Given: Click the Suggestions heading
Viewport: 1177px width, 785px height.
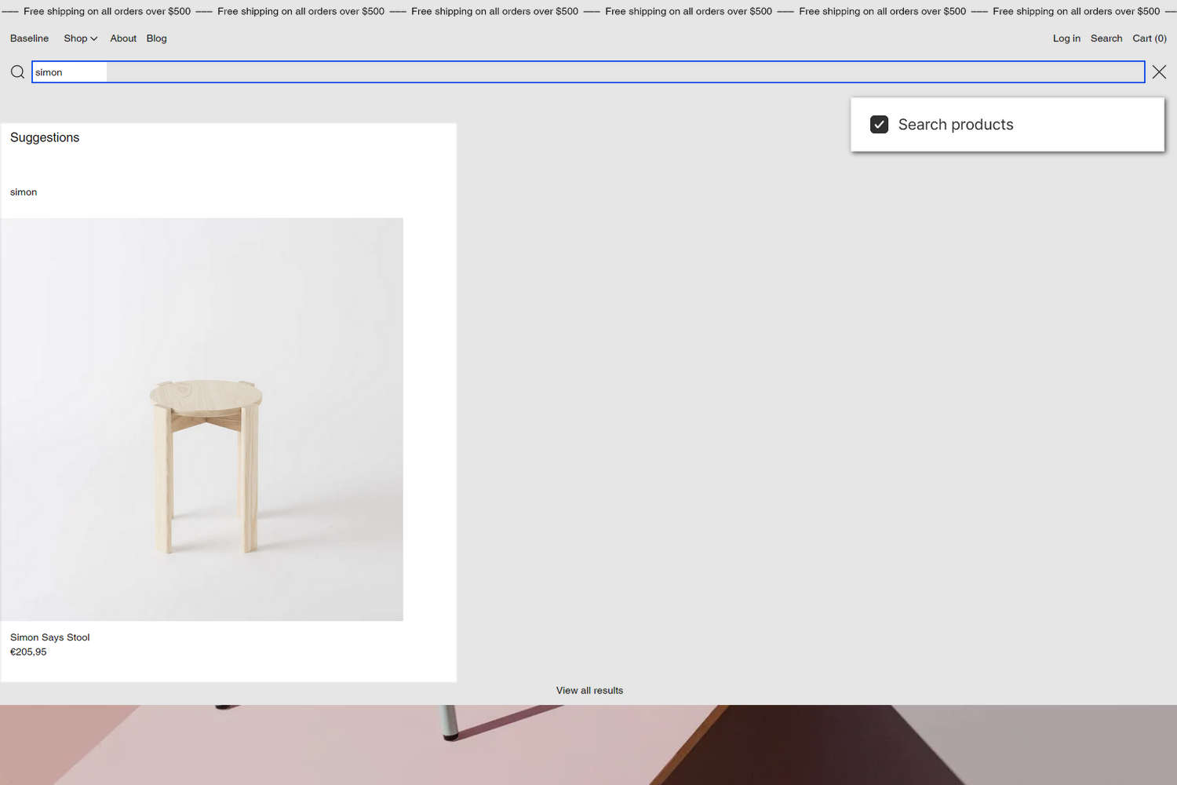Looking at the screenshot, I should click(45, 137).
